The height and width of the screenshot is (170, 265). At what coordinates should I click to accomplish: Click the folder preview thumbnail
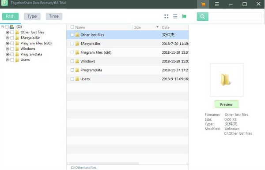point(227,80)
